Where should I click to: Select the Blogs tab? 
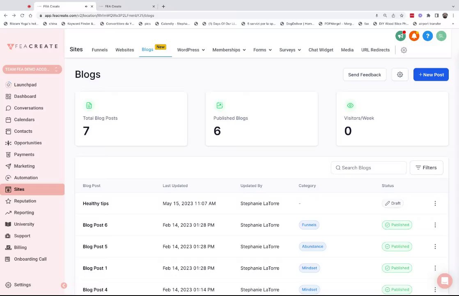(147, 49)
